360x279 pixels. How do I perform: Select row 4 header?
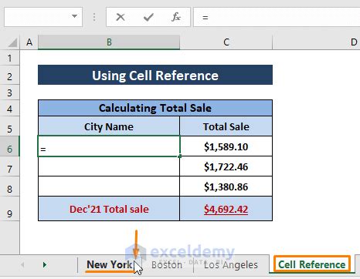pos(9,109)
